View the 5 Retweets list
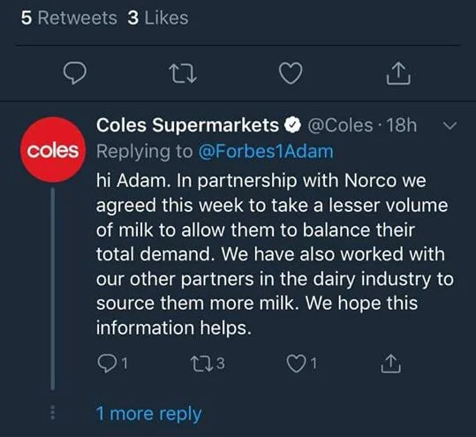Screen dimensions: 476x437 (69, 18)
